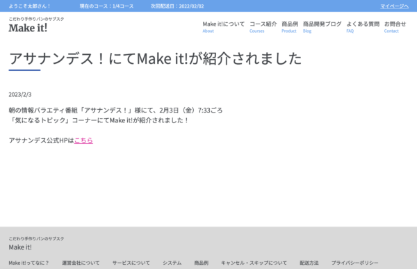Click 次回配送日：2022/02/02 text

point(177,6)
